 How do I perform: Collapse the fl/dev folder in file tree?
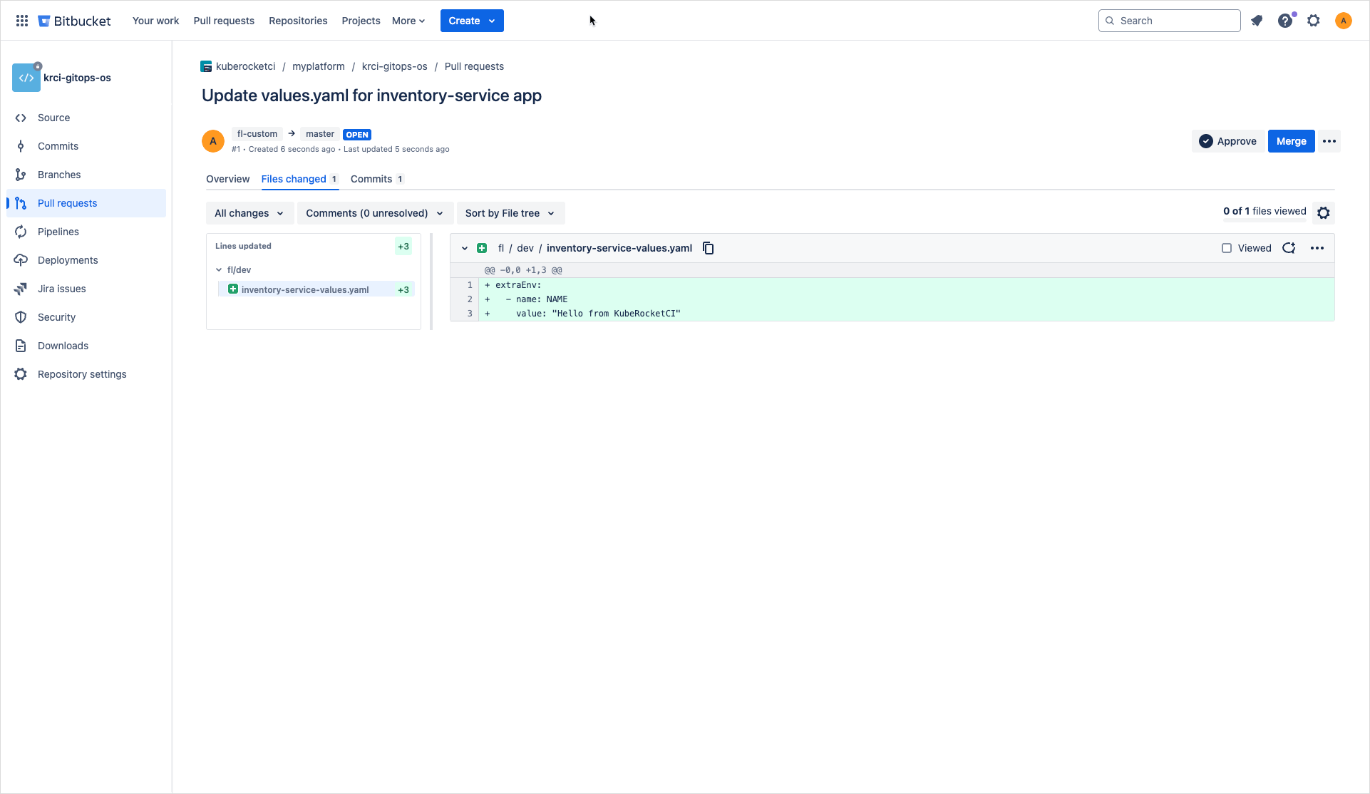(219, 269)
